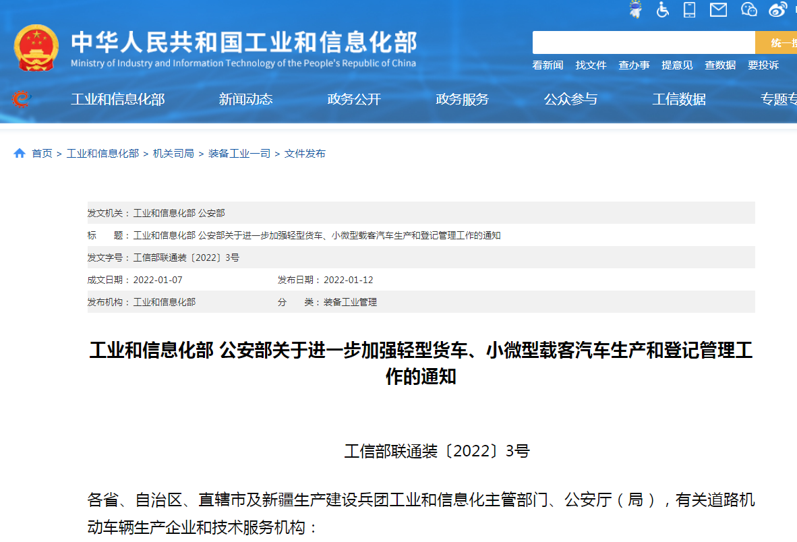Open the email envelope icon
The image size is (797, 542).
(718, 9)
